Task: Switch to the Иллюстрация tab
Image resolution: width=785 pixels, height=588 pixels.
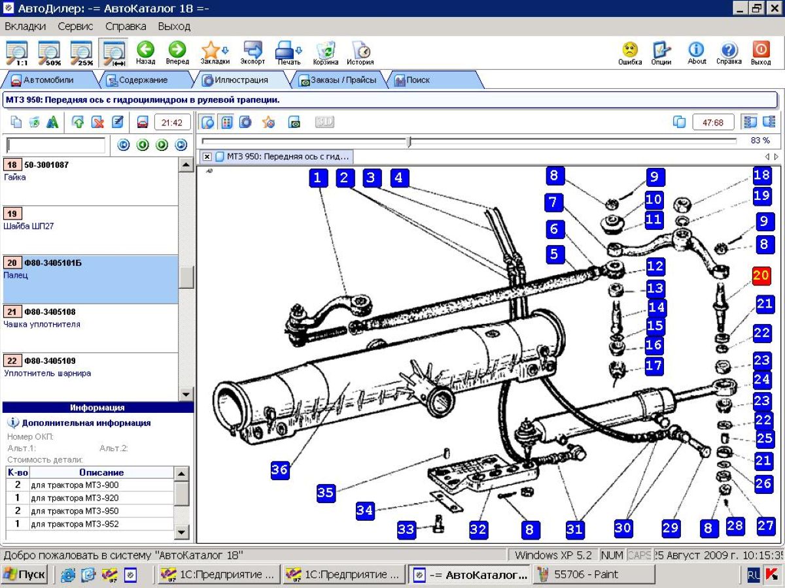Action: 242,80
